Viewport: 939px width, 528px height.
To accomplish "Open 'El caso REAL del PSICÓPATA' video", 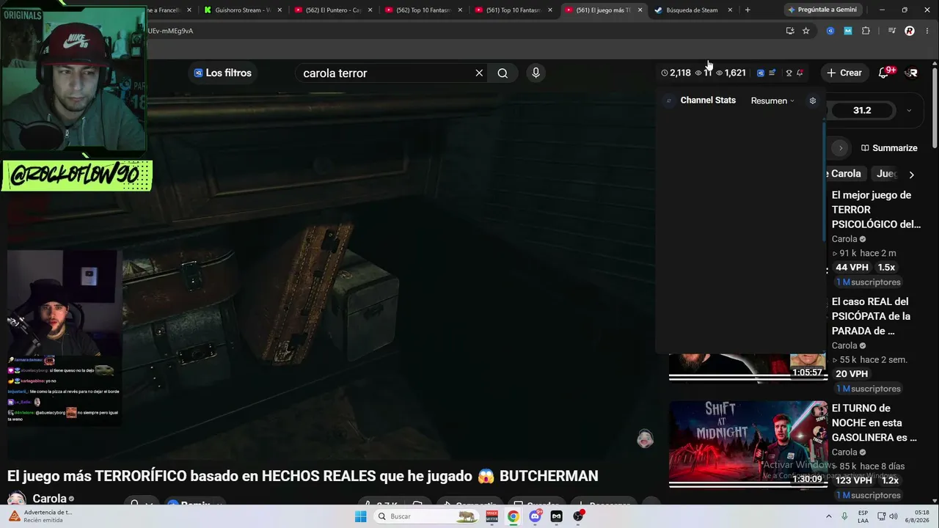I will [872, 316].
